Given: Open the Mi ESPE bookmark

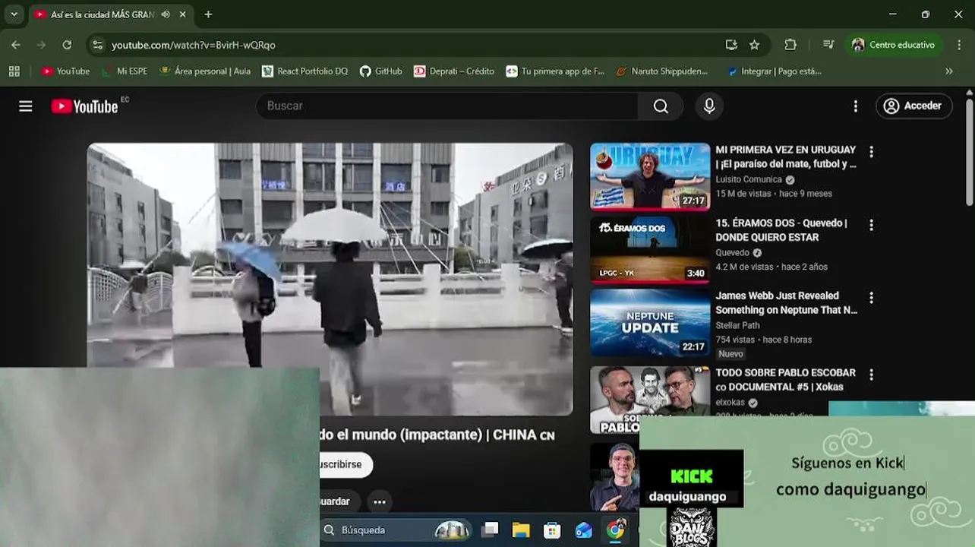Looking at the screenshot, I should (x=124, y=71).
